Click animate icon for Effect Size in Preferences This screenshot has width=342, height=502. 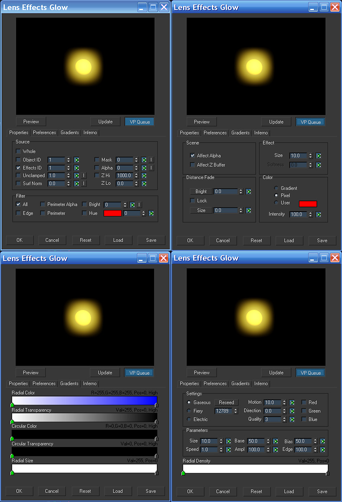(319, 156)
